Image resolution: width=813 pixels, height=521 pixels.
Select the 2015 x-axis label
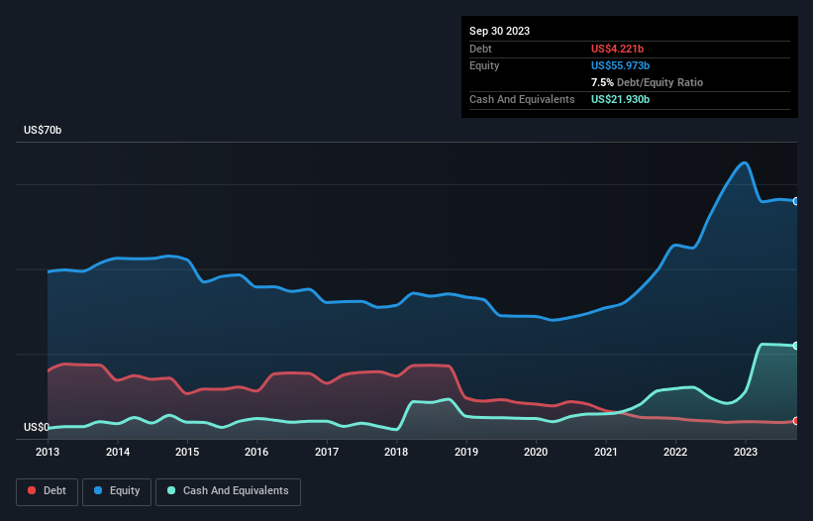click(x=187, y=452)
